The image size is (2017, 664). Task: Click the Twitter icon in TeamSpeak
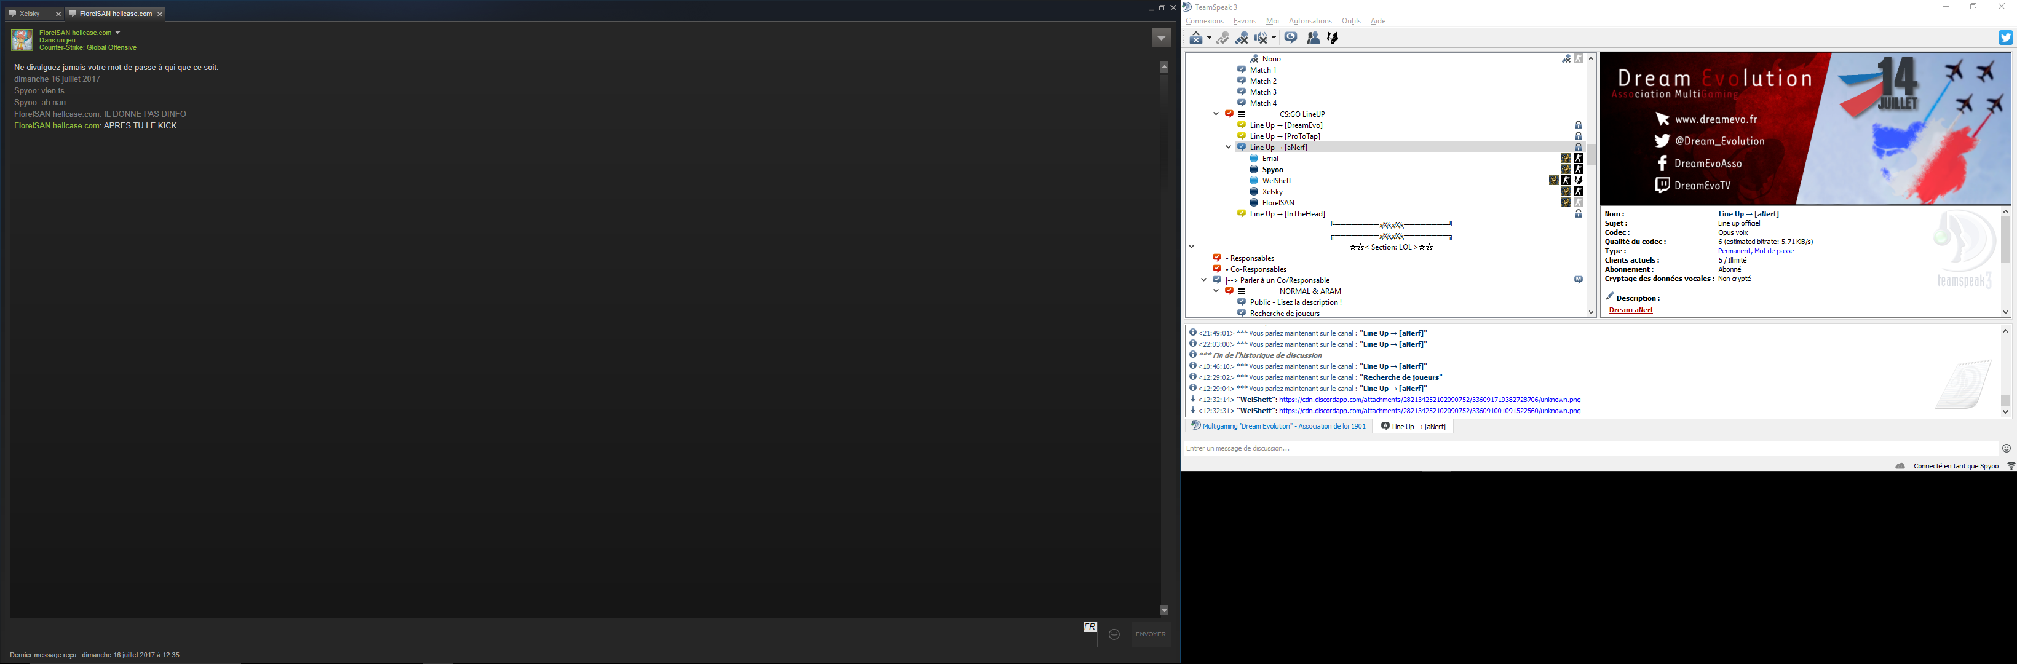[2005, 38]
